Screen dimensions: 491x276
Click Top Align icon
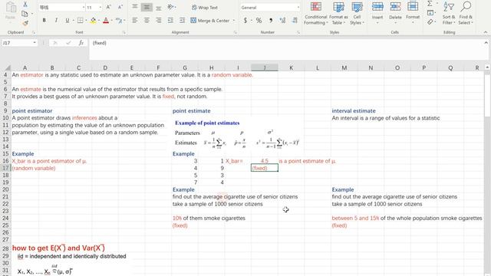tap(135, 7)
